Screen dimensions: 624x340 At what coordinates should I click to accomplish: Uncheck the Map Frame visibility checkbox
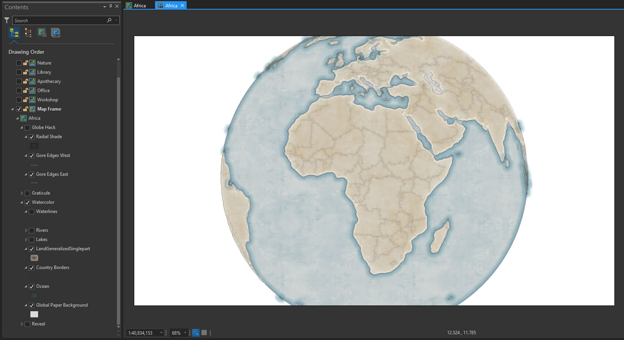[19, 109]
